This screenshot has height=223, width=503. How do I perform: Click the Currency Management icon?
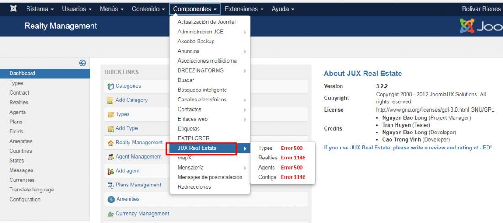[x=111, y=214]
